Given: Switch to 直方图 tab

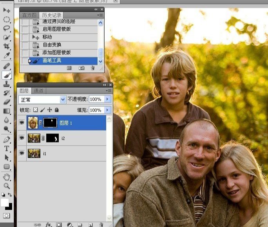Looking at the screenshot, I should pyautogui.click(x=29, y=15).
